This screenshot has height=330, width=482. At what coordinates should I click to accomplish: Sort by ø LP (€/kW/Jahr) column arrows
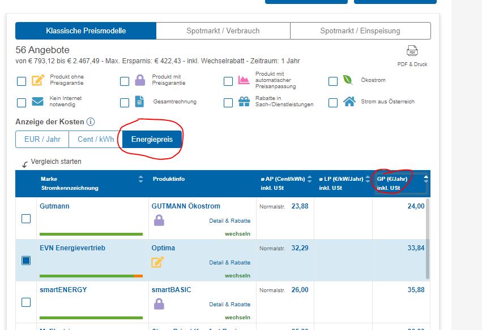pyautogui.click(x=368, y=179)
